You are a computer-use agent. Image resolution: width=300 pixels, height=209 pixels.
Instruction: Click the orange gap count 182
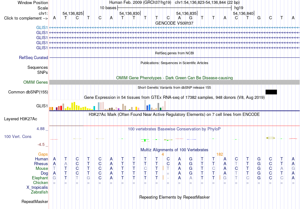coord(220,154)
